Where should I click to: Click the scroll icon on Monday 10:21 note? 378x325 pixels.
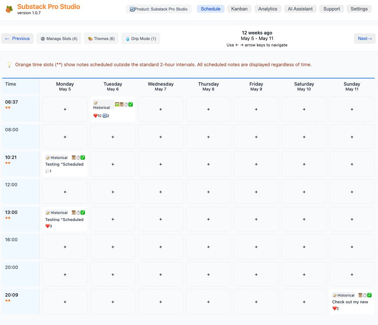point(74,157)
